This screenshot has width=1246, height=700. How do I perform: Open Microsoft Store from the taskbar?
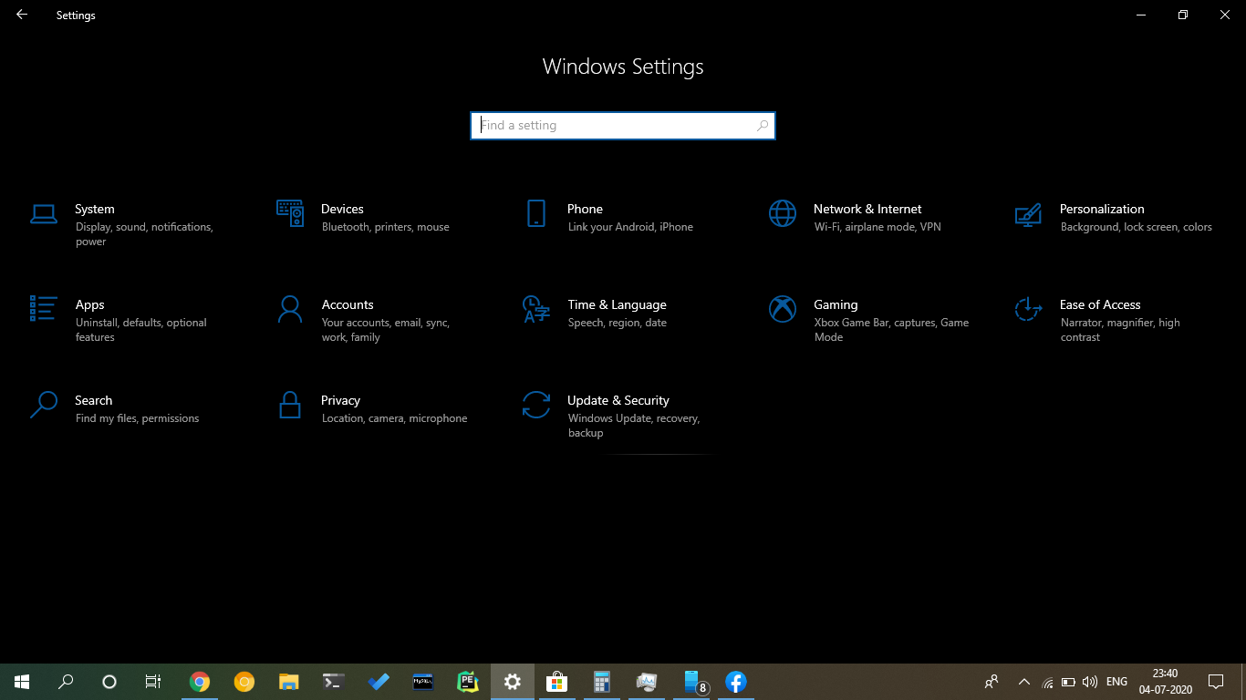tap(556, 682)
